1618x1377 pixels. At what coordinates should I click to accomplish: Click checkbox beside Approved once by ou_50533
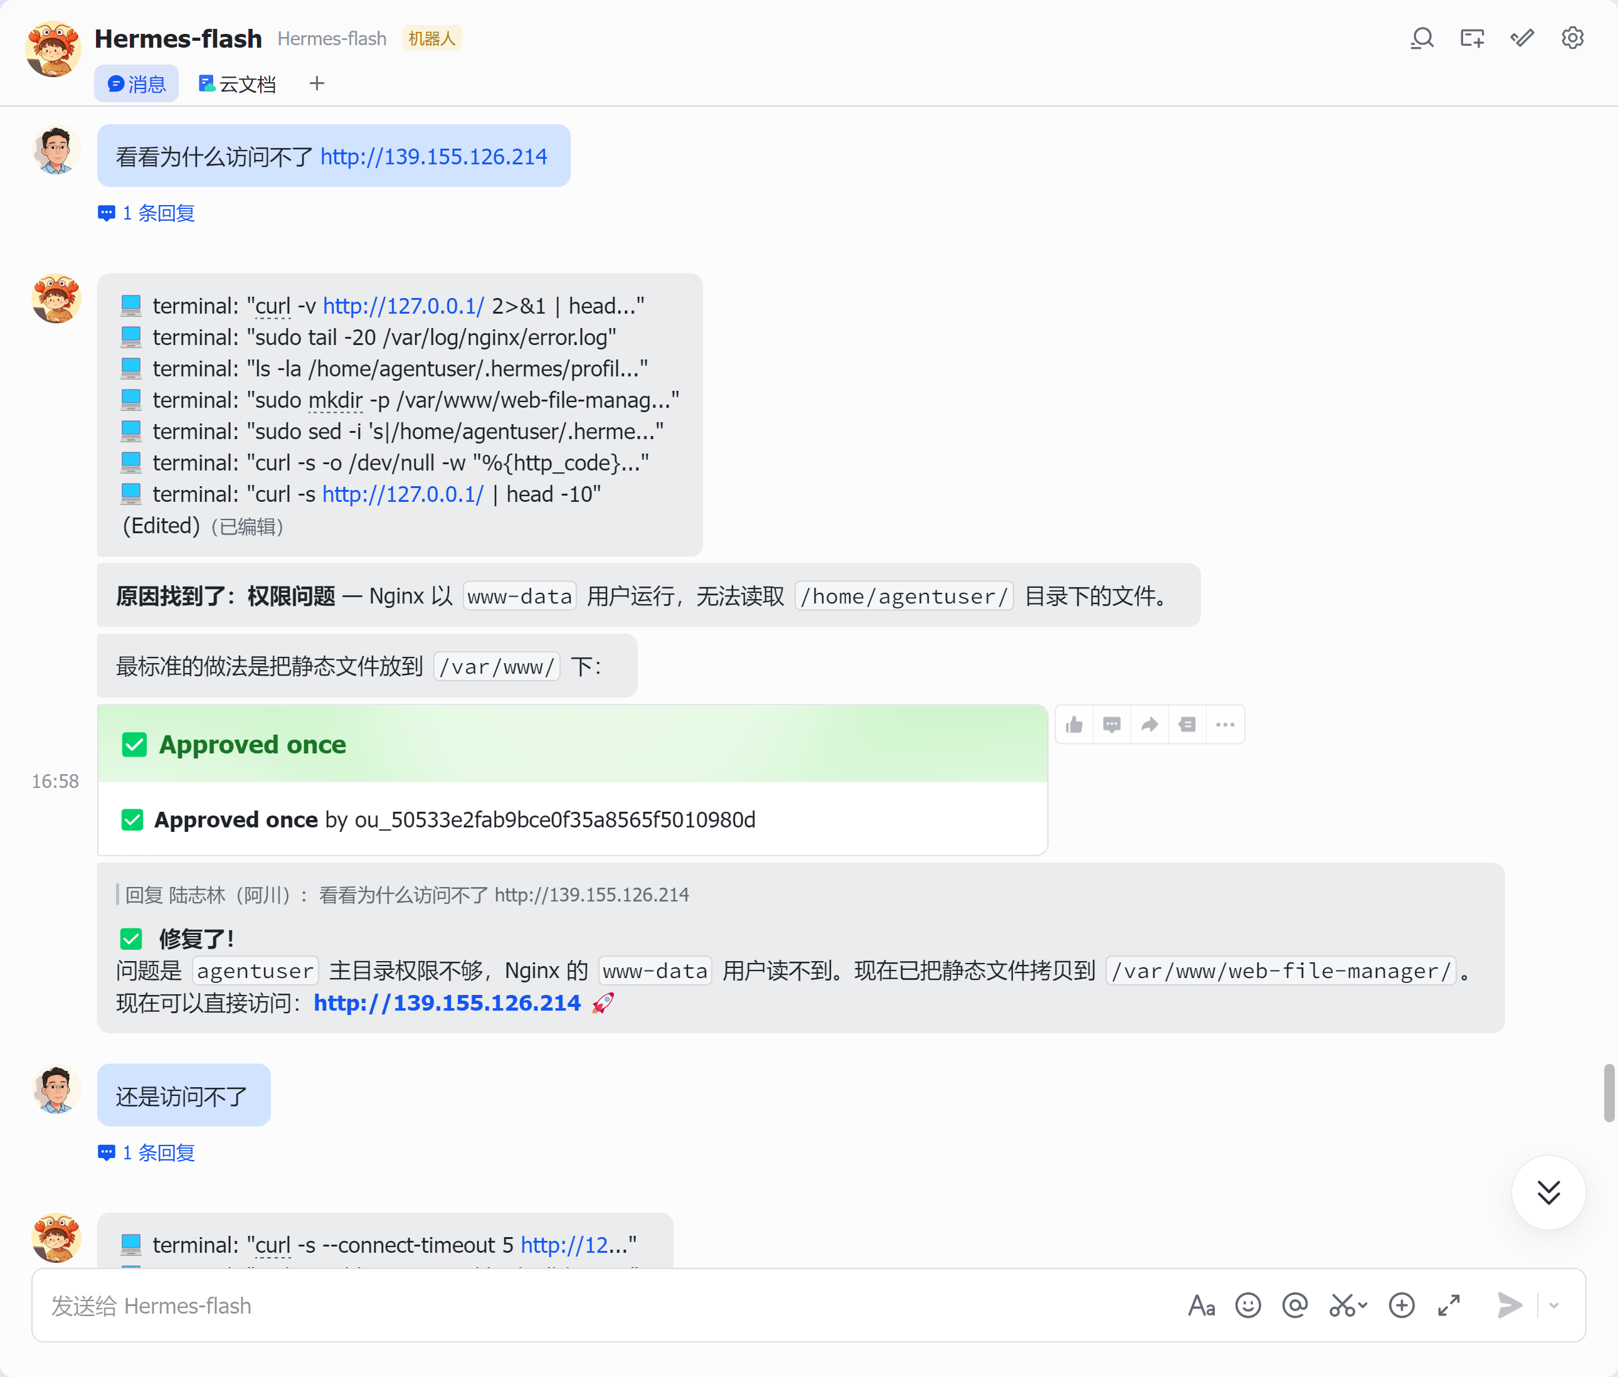tap(132, 820)
